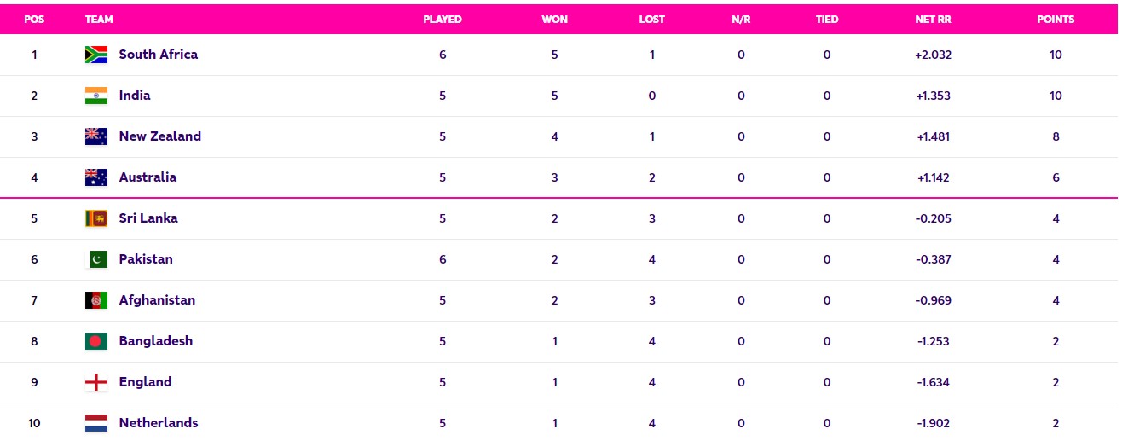Click the TEAM column header

click(99, 19)
